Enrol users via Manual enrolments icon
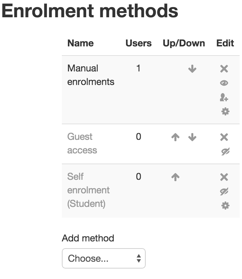Viewport: 242px width, 279px height. pos(224,97)
